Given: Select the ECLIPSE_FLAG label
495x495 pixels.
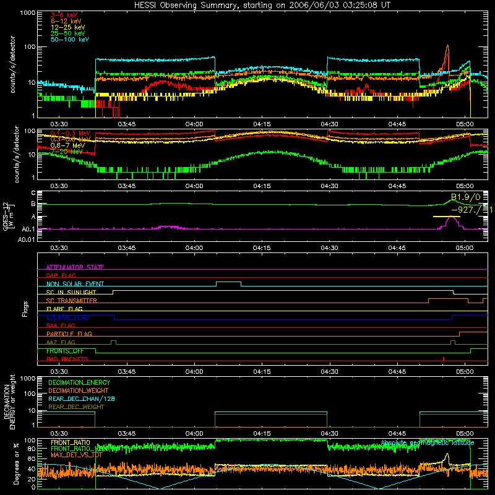Looking at the screenshot, I should click(67, 317).
